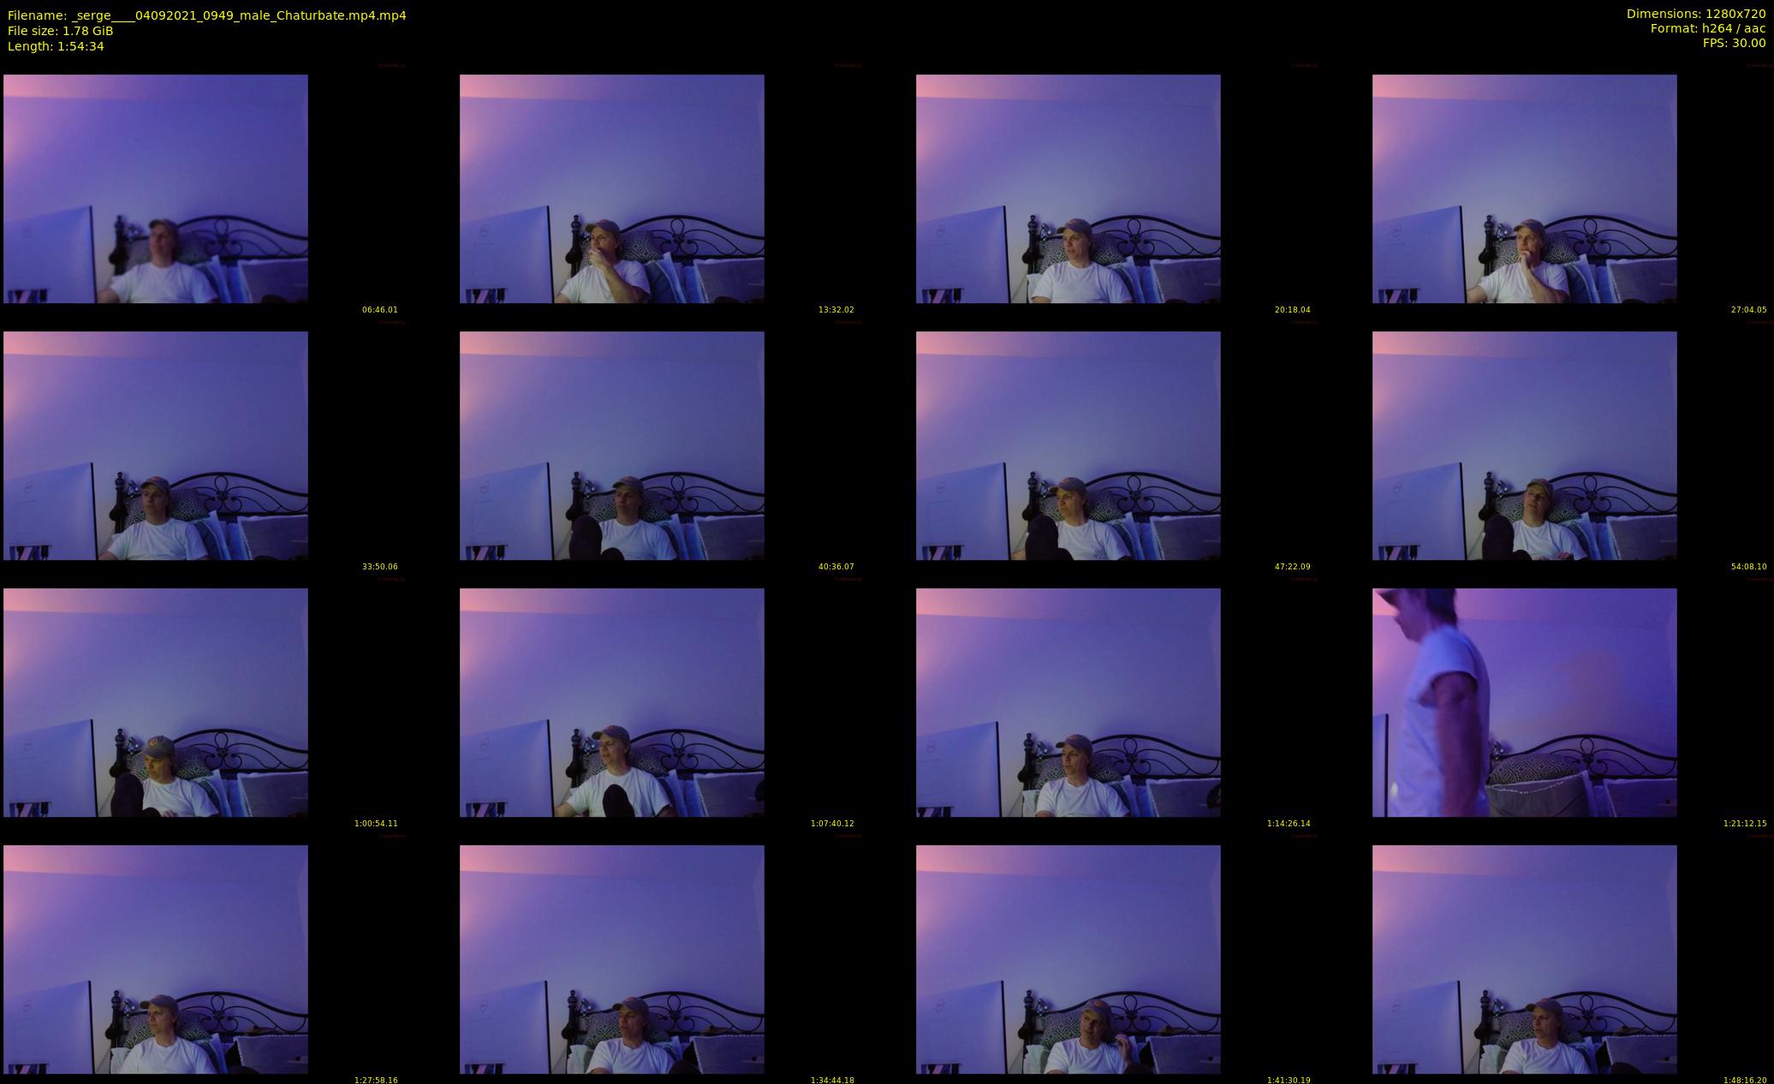Screen dimensions: 1774x1084
Task: Click the Filename text in the header
Action: point(206,15)
